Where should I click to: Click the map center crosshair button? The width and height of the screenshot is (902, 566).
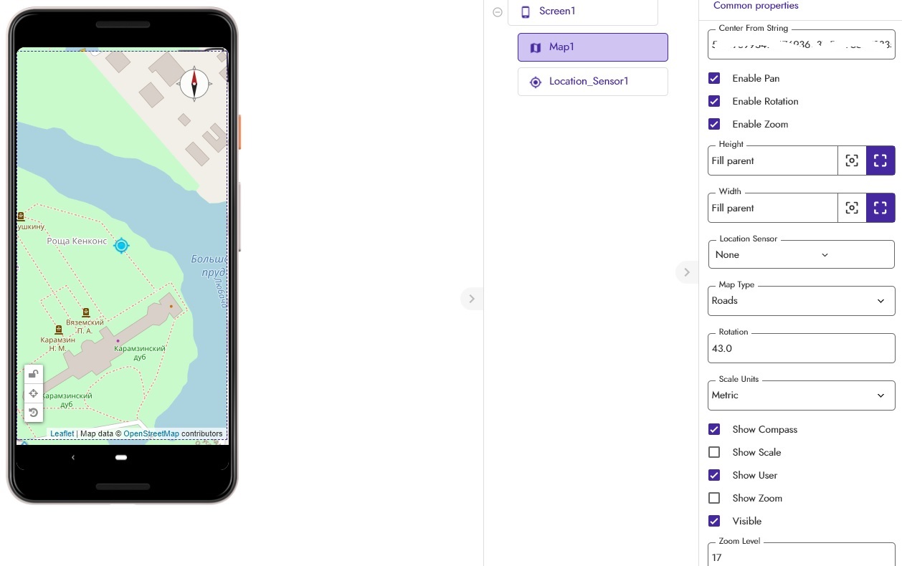tap(33, 393)
